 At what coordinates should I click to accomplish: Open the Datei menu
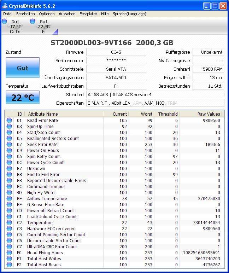coord(8,14)
